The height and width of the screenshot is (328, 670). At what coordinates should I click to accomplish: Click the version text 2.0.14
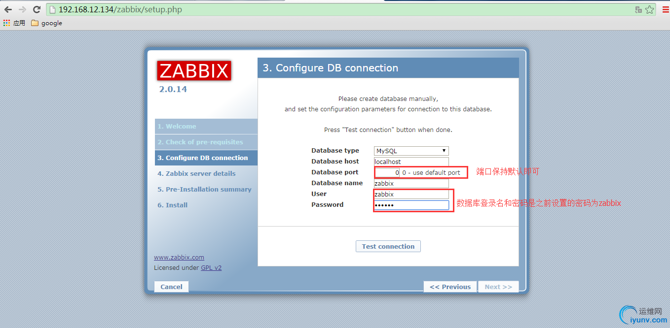click(173, 90)
